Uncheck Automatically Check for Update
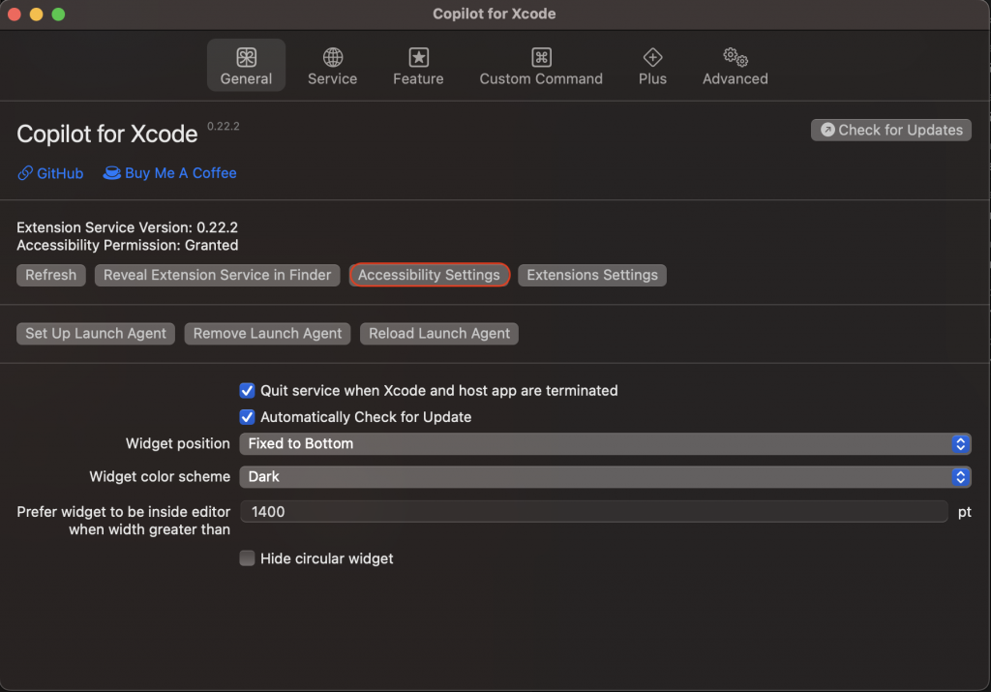Image resolution: width=991 pixels, height=692 pixels. (247, 417)
